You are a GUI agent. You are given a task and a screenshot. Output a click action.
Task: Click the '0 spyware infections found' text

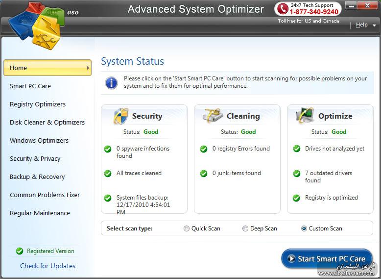click(143, 152)
